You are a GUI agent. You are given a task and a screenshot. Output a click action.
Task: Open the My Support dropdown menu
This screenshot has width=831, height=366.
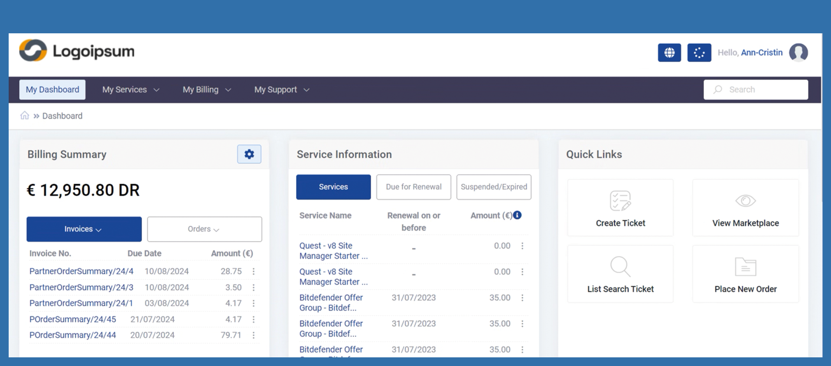[x=282, y=90]
